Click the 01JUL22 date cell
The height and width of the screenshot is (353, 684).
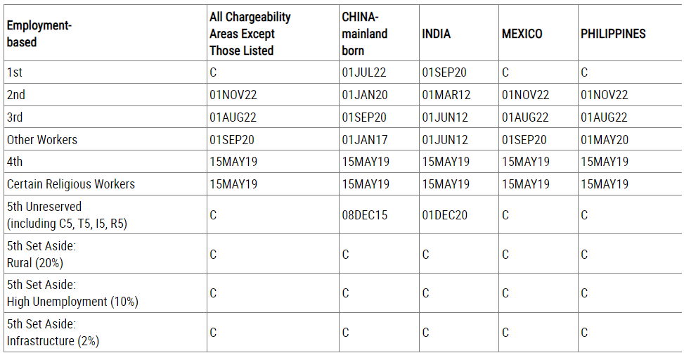[x=364, y=72]
